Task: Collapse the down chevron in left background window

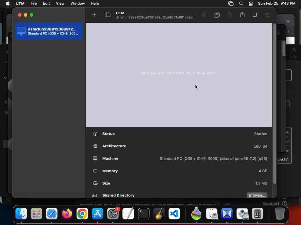Action: pyautogui.click(x=6, y=78)
